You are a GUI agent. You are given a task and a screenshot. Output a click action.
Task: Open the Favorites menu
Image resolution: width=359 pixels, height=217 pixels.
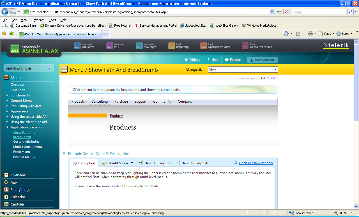click(x=38, y=20)
